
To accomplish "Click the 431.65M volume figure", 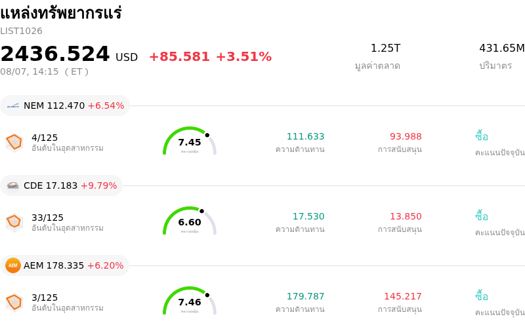I will pos(501,48).
